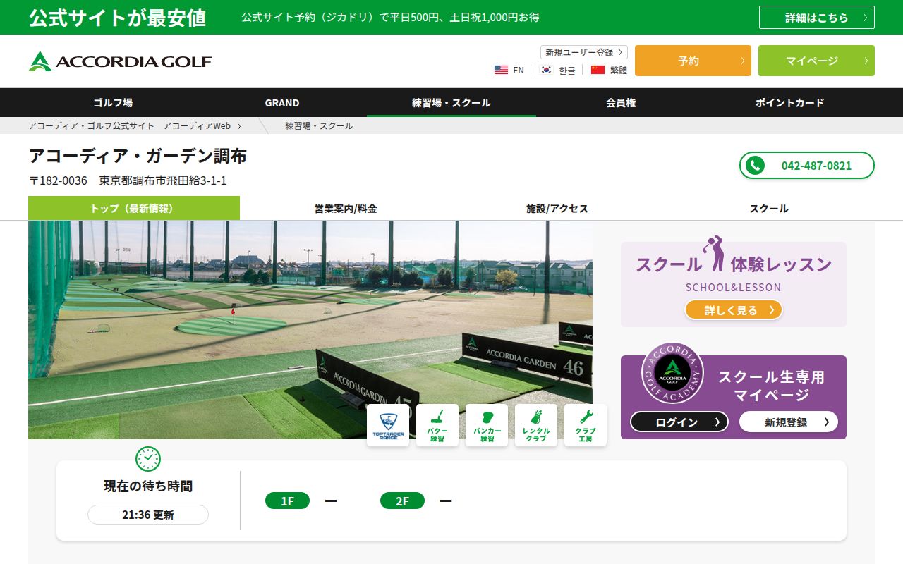Image resolution: width=903 pixels, height=564 pixels.
Task: Open the green マイページ button
Action: pos(816,61)
